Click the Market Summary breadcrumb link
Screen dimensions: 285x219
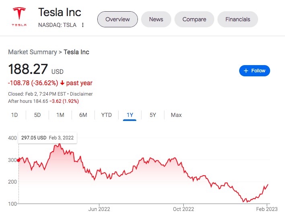click(33, 52)
